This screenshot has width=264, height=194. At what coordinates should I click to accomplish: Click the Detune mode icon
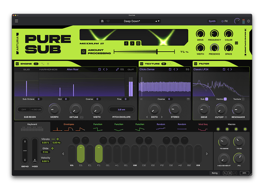[x=82, y=117]
